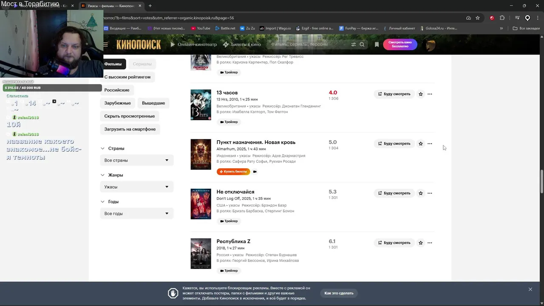Click Купить билеты button
This screenshot has height=306, width=544.
233,172
